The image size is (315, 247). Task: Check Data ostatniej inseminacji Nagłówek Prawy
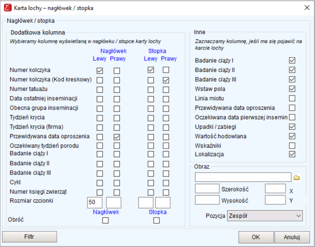tap(117, 99)
